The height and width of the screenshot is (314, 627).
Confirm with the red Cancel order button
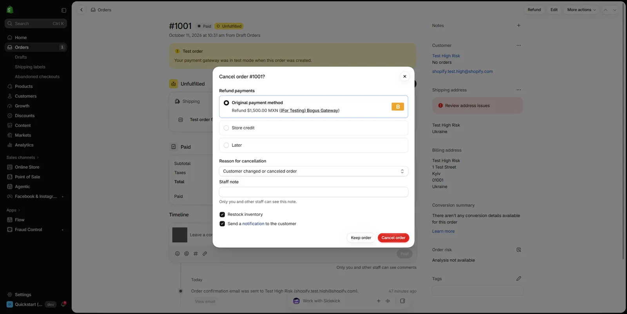pyautogui.click(x=393, y=238)
